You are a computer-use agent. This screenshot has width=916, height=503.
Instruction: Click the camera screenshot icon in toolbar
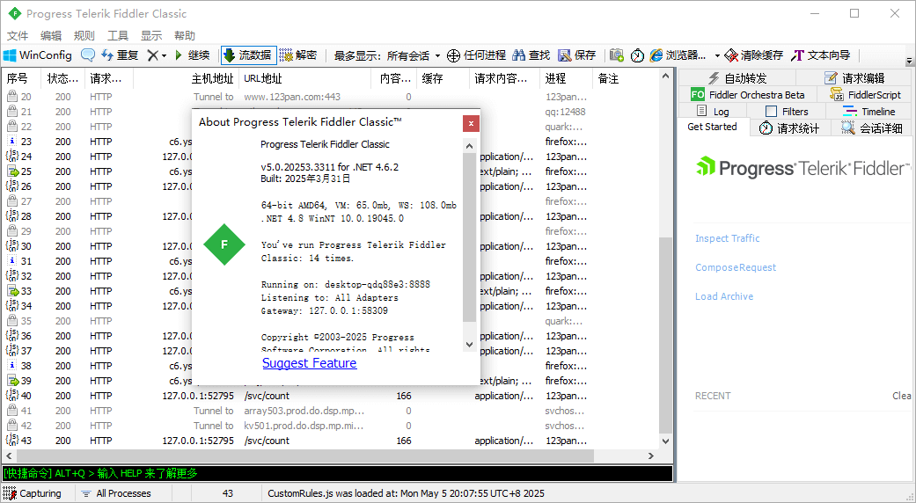pos(616,55)
